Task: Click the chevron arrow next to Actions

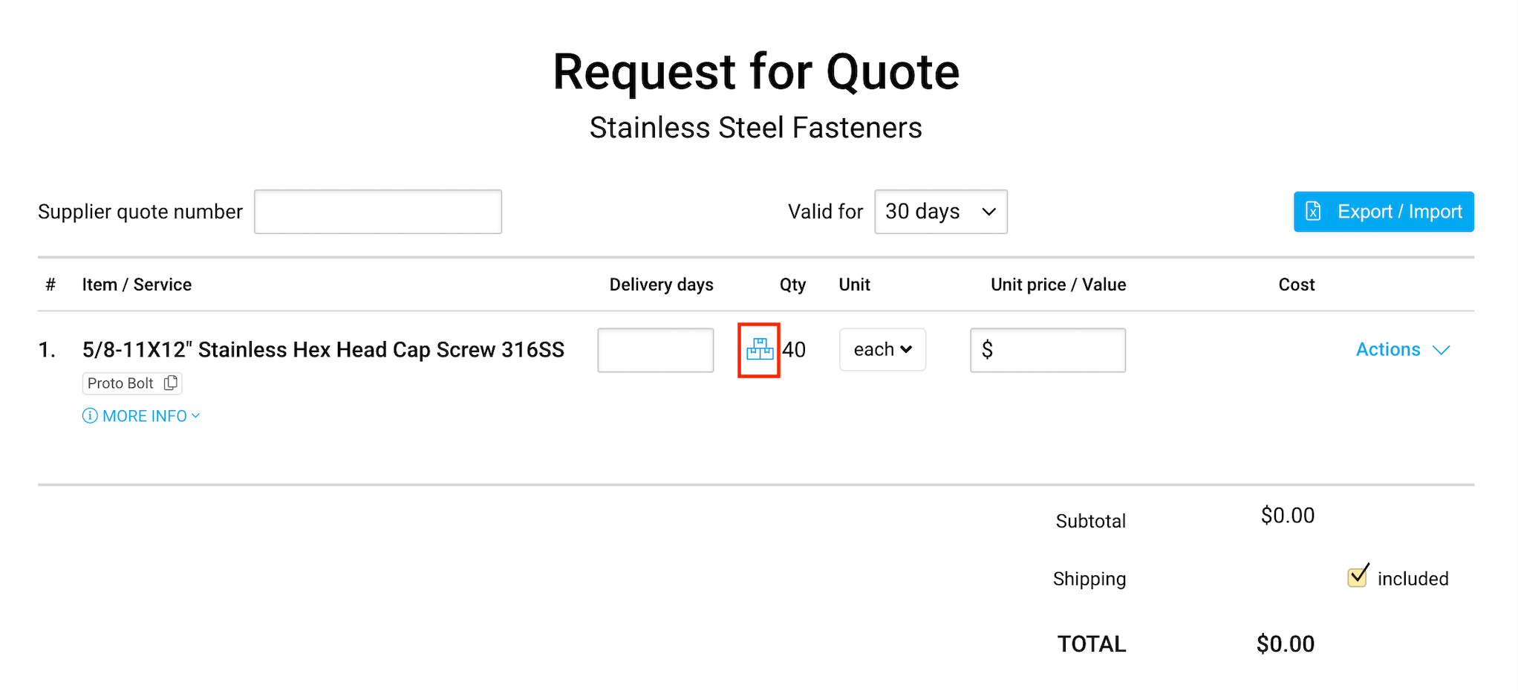Action: (1442, 350)
